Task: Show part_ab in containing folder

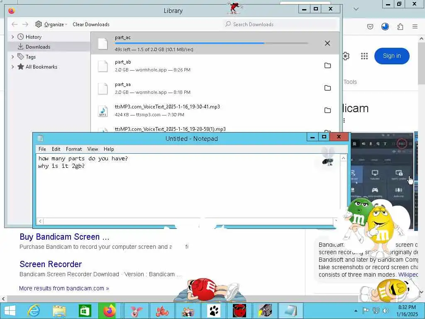Action: pos(328,65)
